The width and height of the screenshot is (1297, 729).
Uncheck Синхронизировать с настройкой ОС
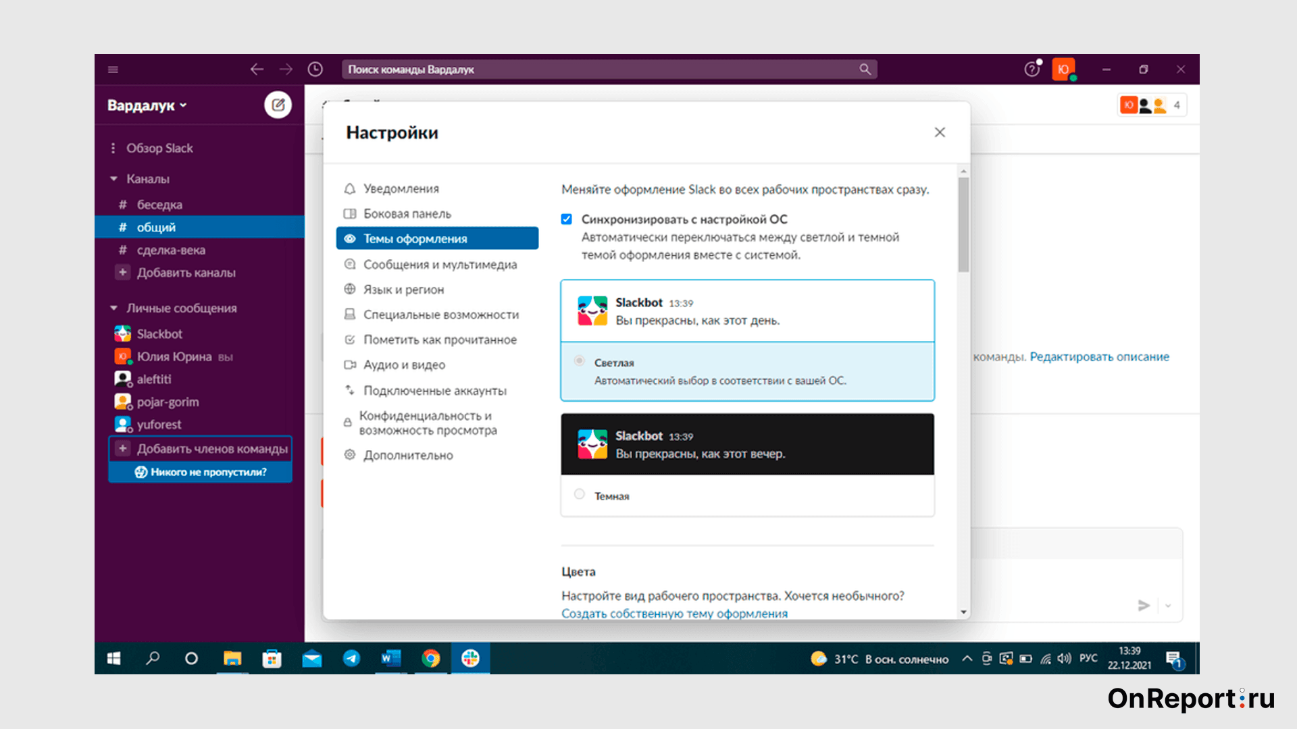(x=567, y=219)
